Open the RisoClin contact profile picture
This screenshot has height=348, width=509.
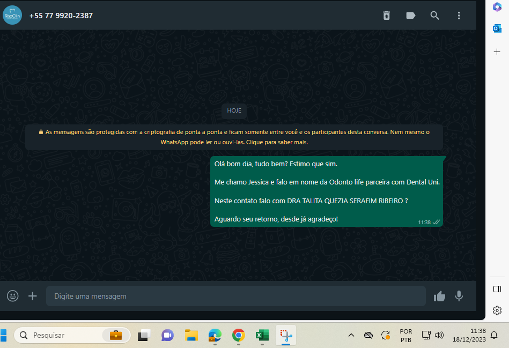click(12, 15)
